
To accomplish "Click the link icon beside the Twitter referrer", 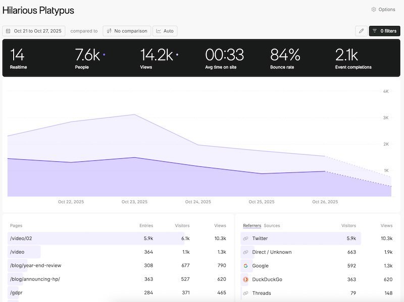I will [x=245, y=238].
